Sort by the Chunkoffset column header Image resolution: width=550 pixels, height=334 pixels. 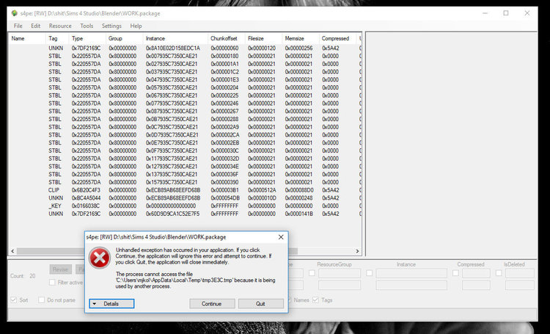coord(227,38)
